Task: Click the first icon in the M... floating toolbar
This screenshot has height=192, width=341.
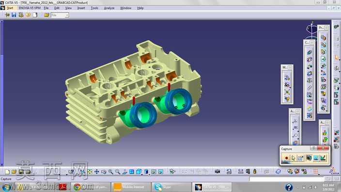Action: [x=287, y=77]
